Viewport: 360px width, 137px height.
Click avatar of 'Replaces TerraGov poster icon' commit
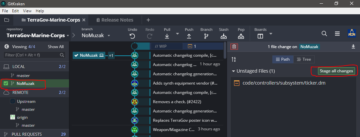[135, 120]
